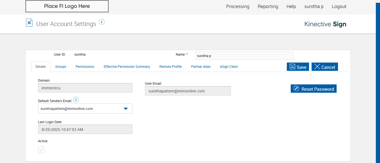This screenshot has width=380, height=163.
Task: Click the User Email field
Action: [x=188, y=91]
